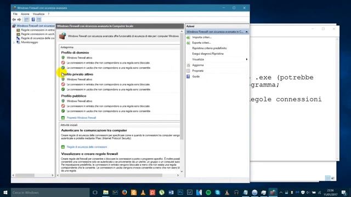Screen dimensions: 351x197
Task: Go forward with the toolbar forward arrow
Action: point(19,20)
